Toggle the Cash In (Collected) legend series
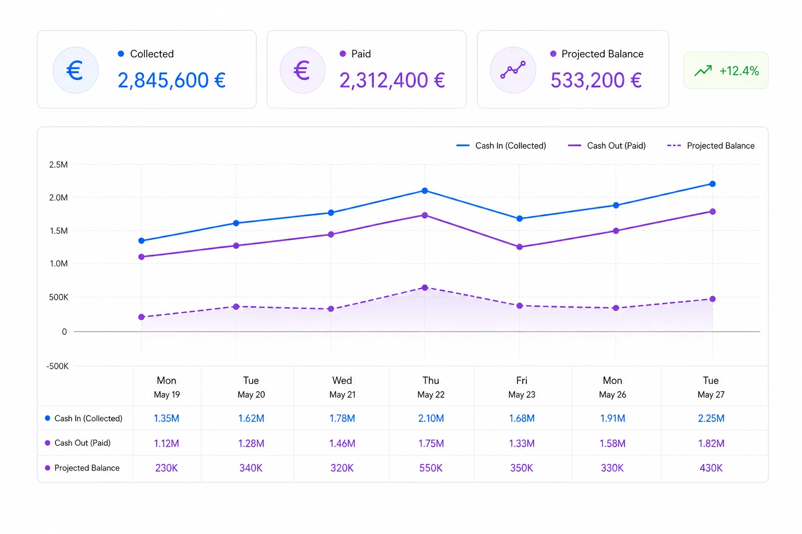The height and width of the screenshot is (534, 802). 501,146
